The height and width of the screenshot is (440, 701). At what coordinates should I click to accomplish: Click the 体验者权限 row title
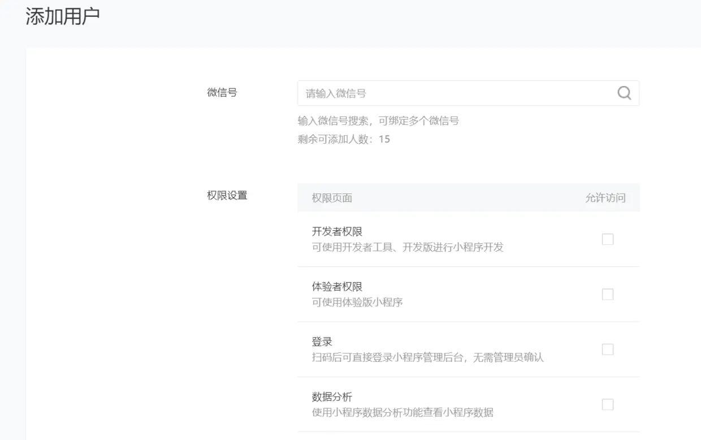[337, 287]
